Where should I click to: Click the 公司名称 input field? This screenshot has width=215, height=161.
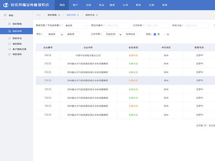tap(157, 26)
